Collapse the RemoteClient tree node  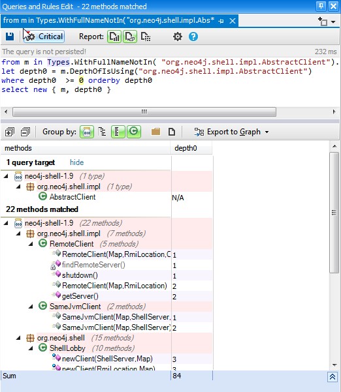31,244
